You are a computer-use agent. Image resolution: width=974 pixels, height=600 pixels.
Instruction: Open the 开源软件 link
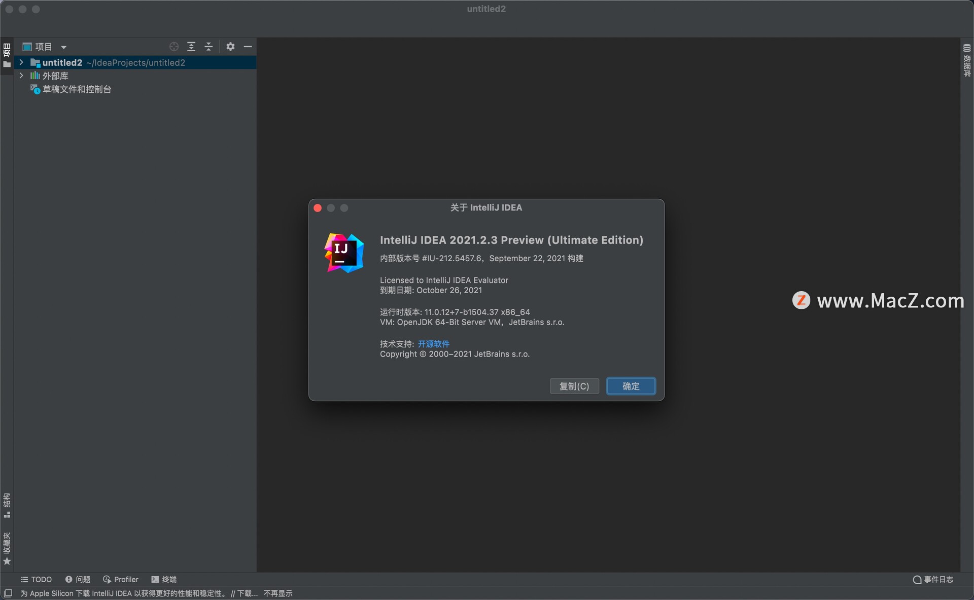pyautogui.click(x=434, y=344)
